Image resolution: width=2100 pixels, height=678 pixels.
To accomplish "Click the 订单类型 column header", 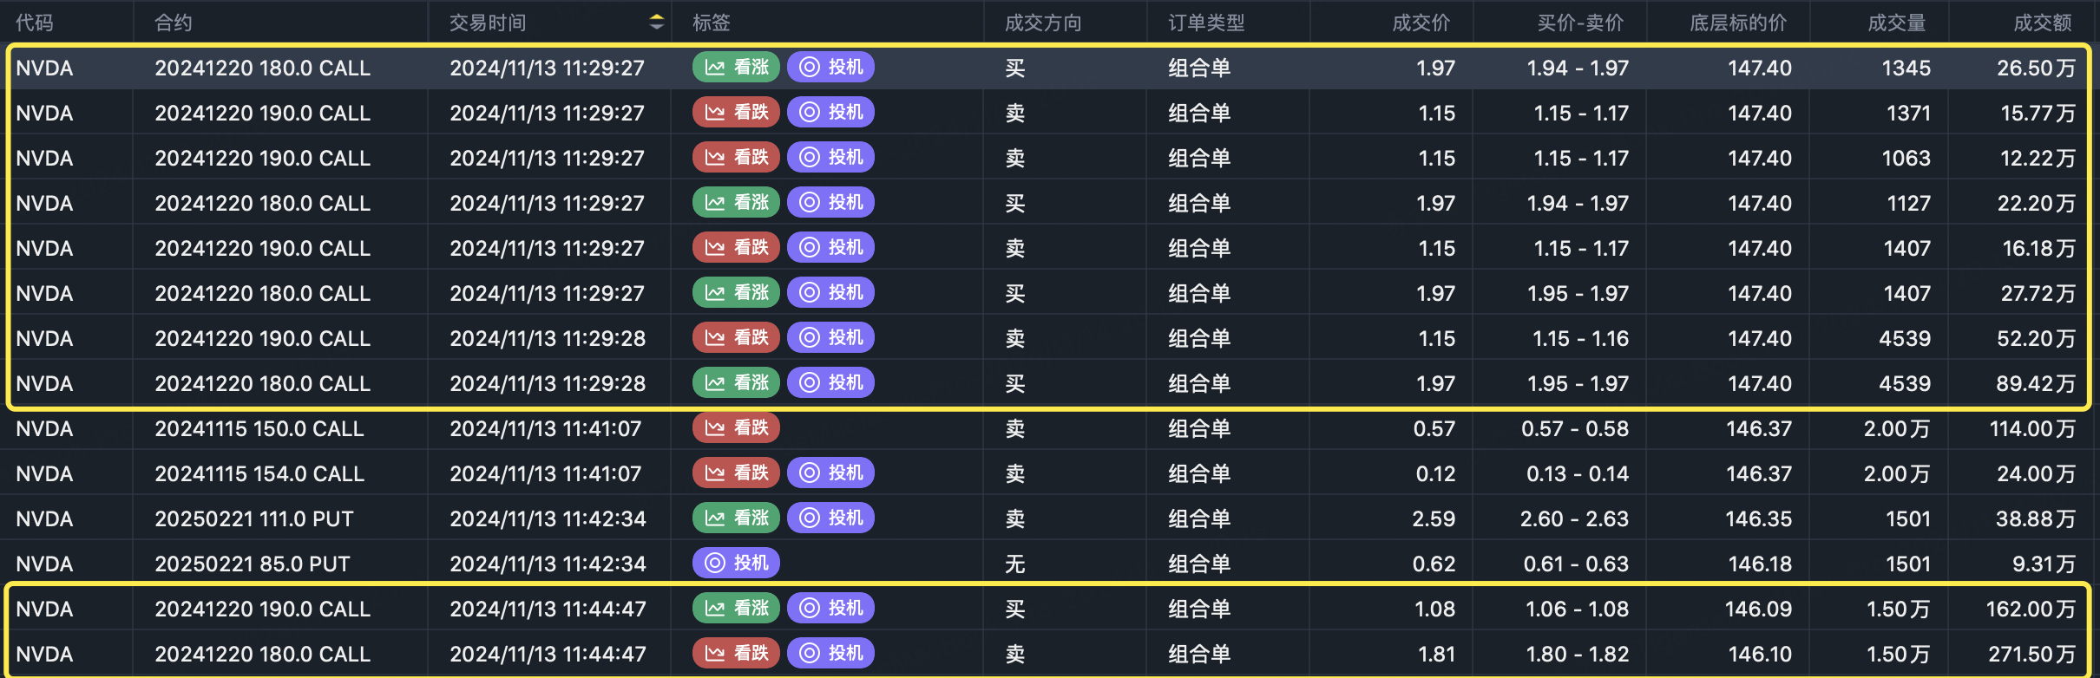I will pyautogui.click(x=1206, y=23).
